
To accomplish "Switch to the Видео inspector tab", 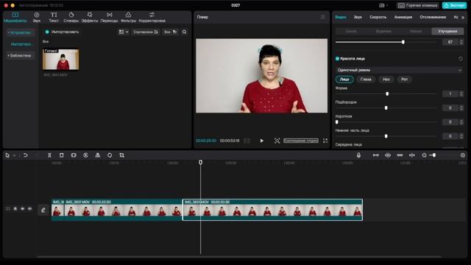I will (x=341, y=17).
